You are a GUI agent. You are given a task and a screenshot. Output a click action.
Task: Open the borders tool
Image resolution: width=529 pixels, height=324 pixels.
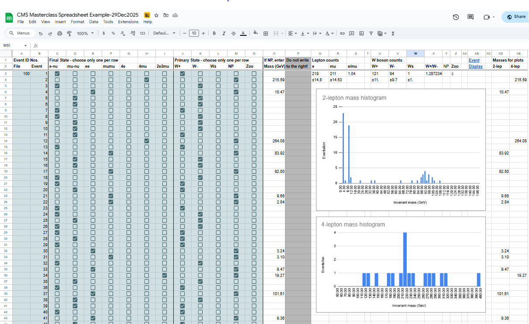click(x=266, y=33)
